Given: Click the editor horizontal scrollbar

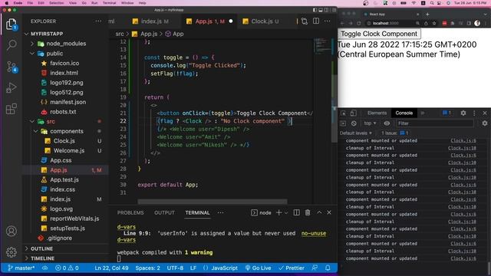Looking at the screenshot, I should pyautogui.click(x=213, y=202).
